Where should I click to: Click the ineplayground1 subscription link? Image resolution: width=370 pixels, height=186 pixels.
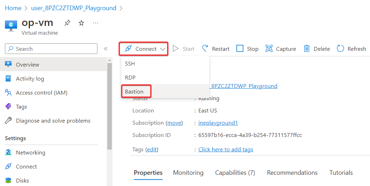[218, 123]
